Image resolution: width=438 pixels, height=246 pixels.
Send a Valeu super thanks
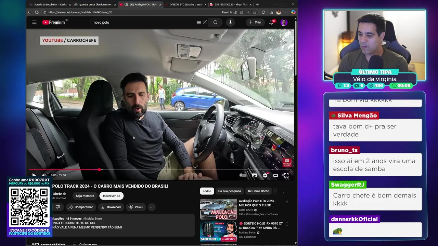click(x=136, y=207)
